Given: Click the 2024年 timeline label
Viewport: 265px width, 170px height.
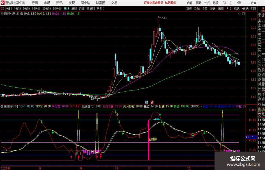Looking at the screenshot, I should tap(5, 168).
